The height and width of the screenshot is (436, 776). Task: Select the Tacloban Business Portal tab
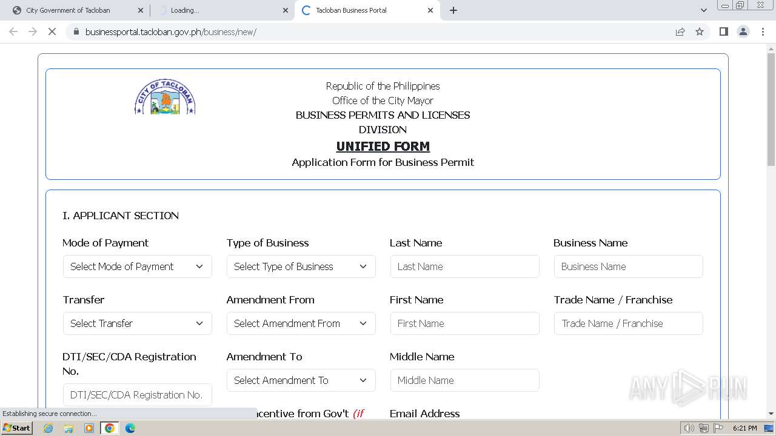[x=367, y=10]
